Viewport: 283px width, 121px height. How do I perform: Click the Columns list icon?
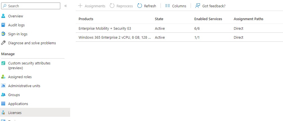(x=168, y=6)
